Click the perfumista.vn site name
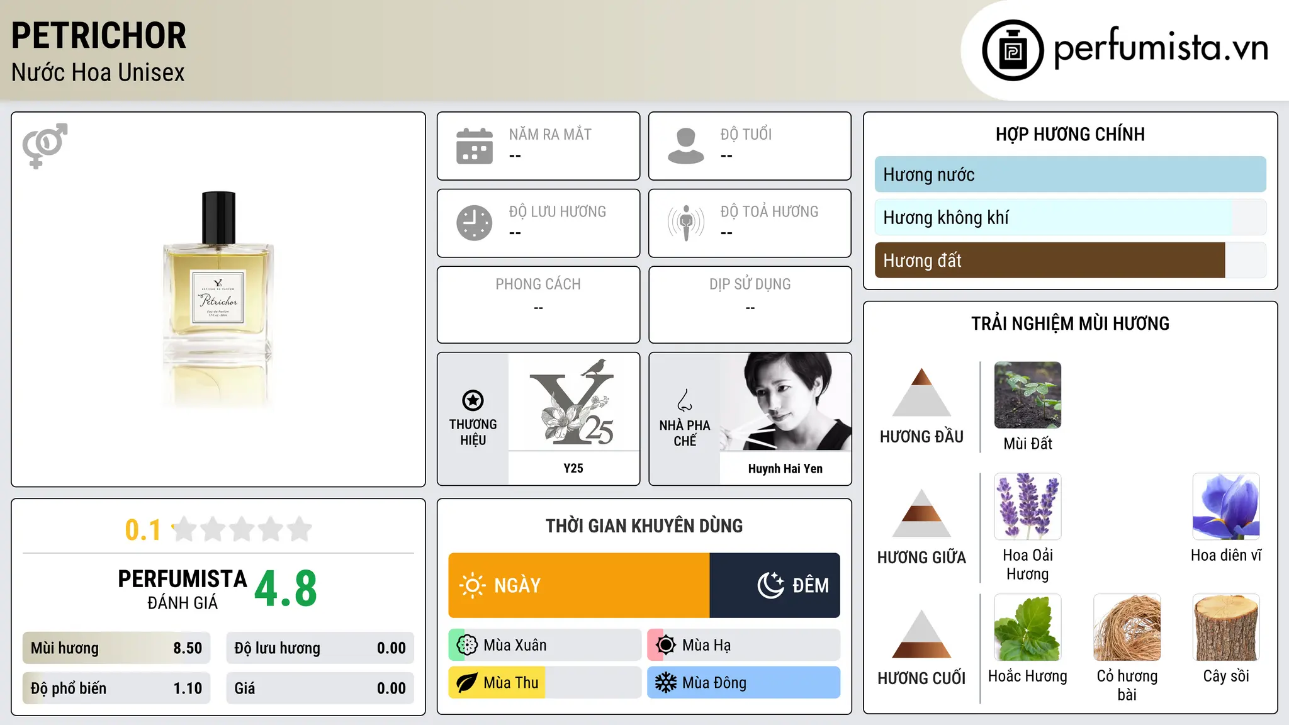Viewport: 1289px width, 725px height. point(1161,48)
